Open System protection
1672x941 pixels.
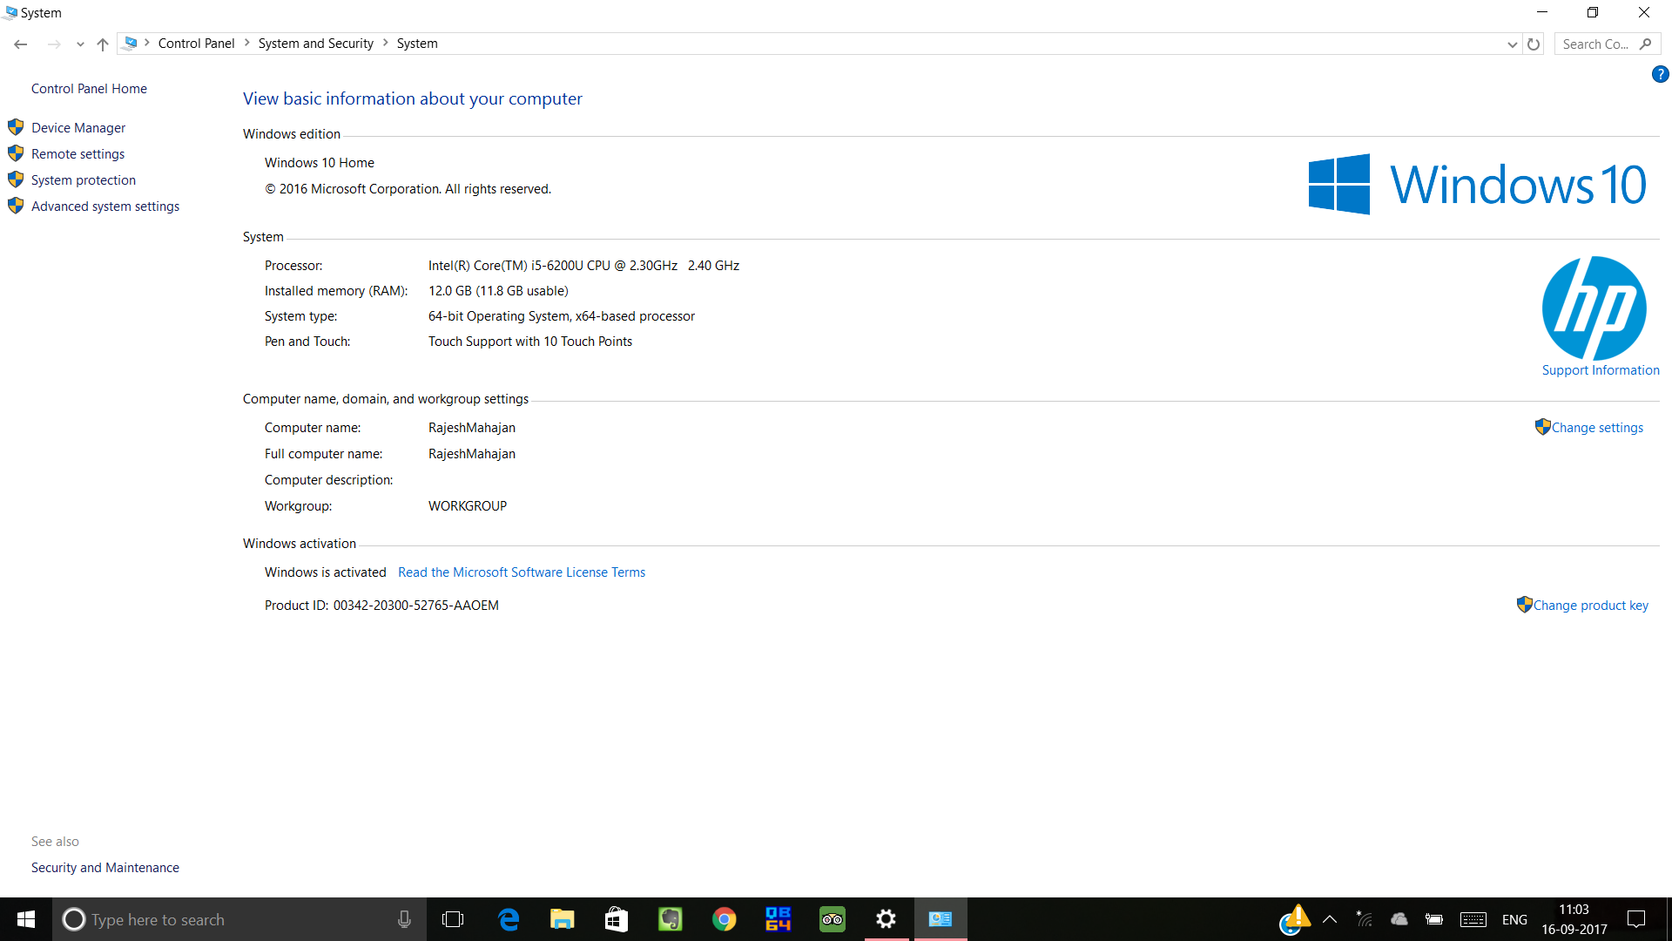point(84,180)
